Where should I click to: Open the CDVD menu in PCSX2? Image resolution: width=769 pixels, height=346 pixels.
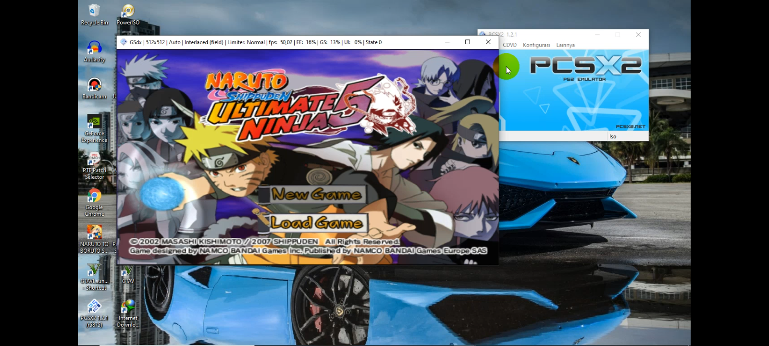[509, 45]
